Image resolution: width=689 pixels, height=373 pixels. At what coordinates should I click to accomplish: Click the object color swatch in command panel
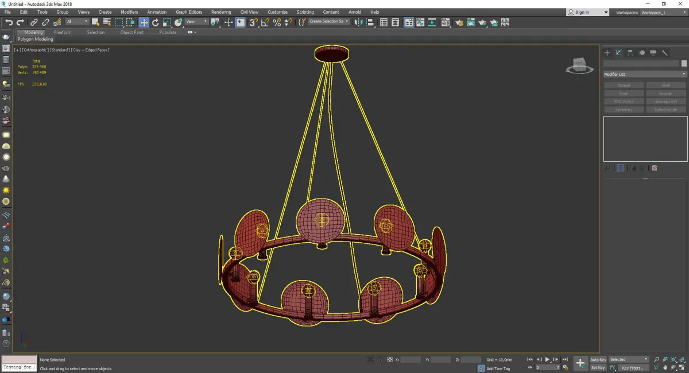[x=684, y=64]
